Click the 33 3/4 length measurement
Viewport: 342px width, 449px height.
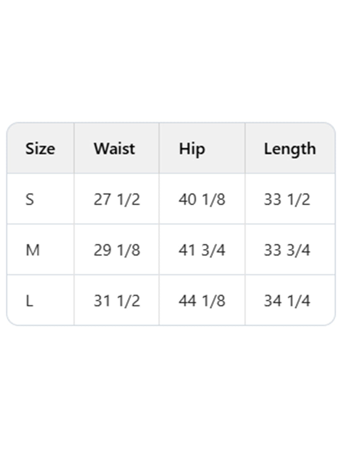[287, 250]
